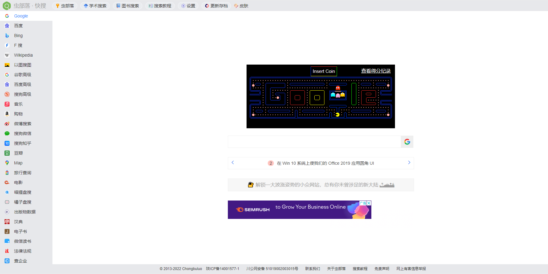Change 皮肤 skin in the top bar
Viewport: 548px width, 274px height.
241,6
